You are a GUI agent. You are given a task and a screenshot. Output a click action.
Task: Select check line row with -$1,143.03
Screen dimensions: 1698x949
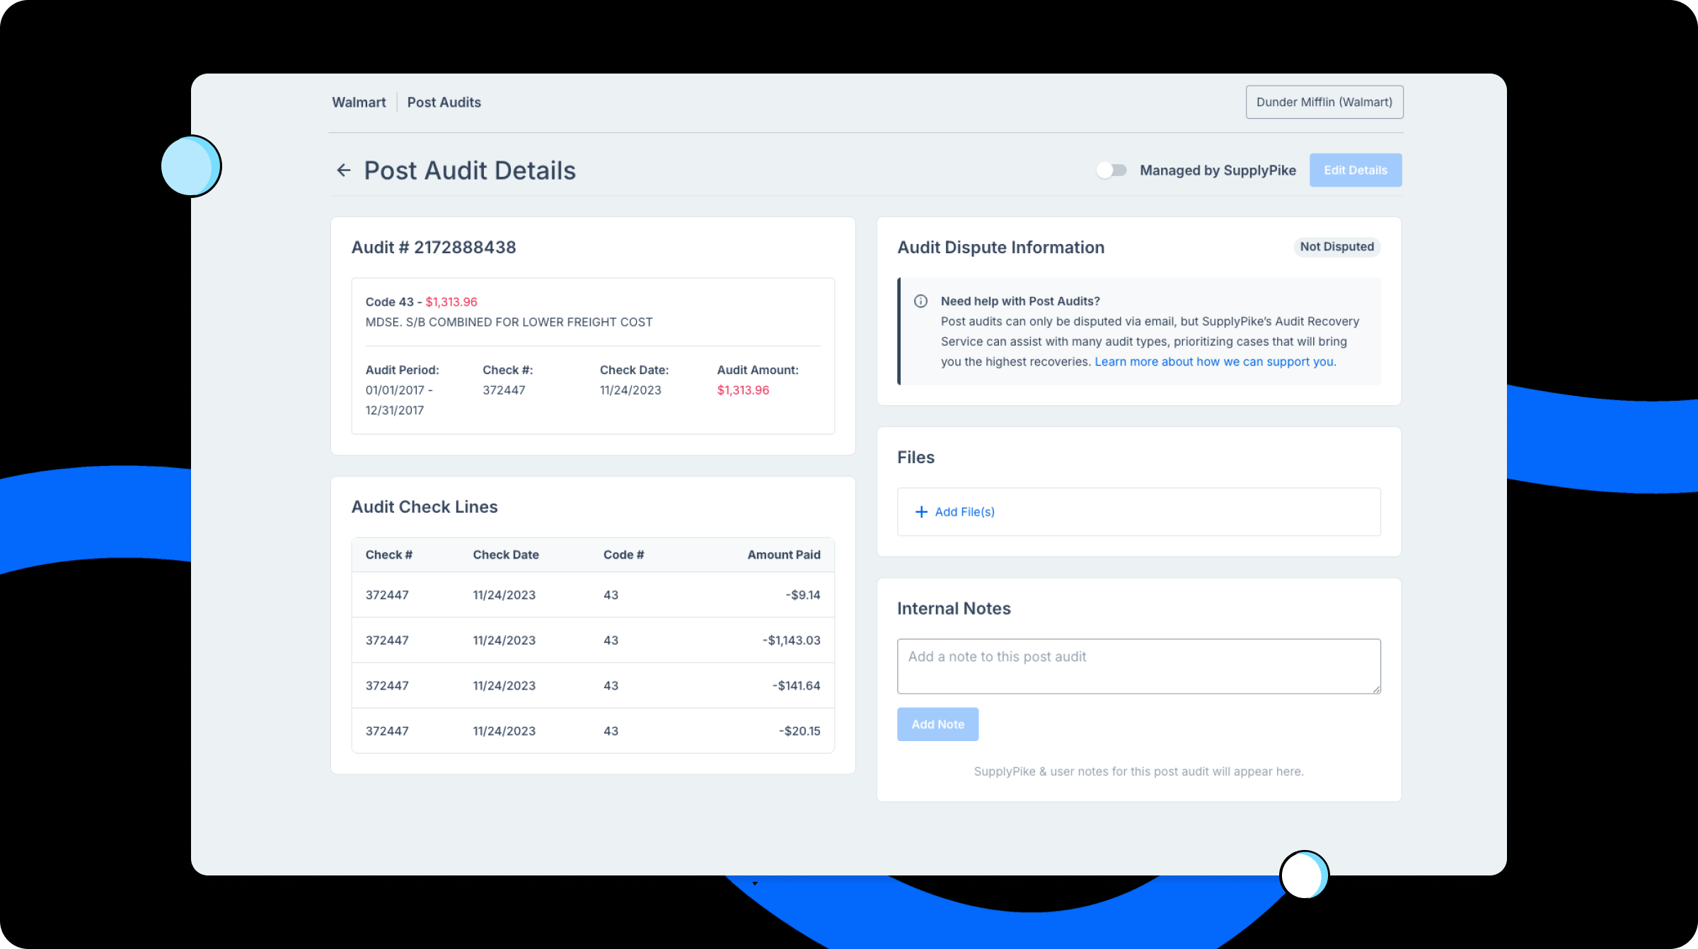pos(593,641)
